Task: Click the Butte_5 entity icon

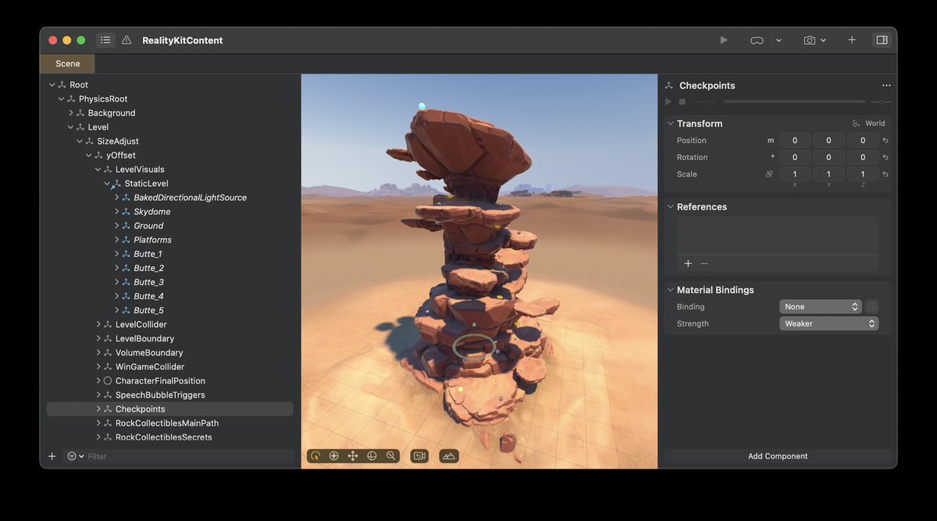Action: (126, 310)
